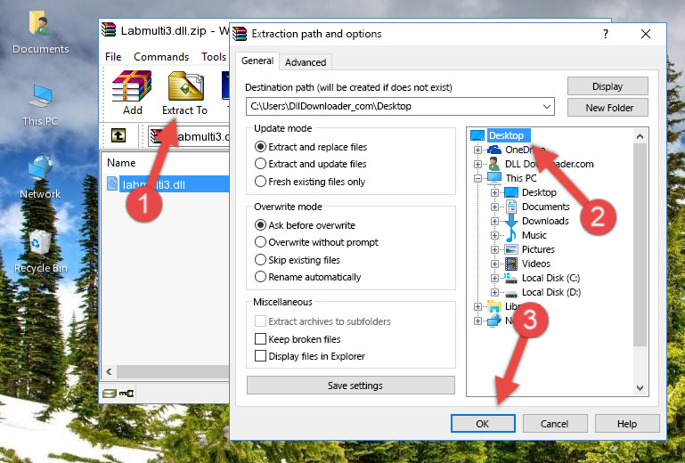Click the Help button
This screenshot has width=685, height=463.
click(627, 424)
